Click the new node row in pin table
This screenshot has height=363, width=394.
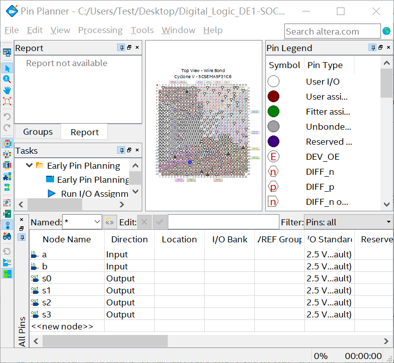click(62, 326)
